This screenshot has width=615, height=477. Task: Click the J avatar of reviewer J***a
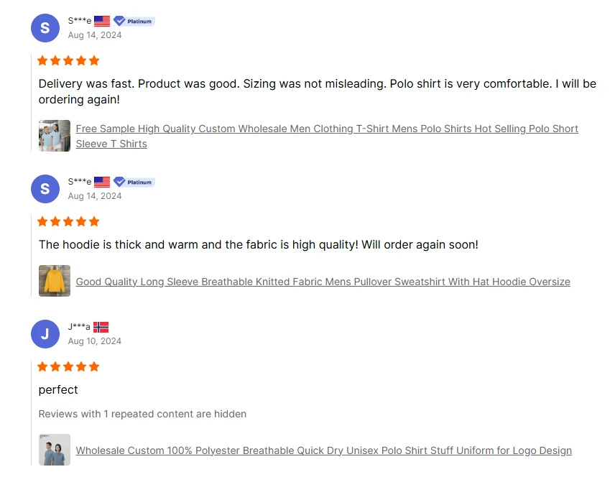tap(45, 334)
